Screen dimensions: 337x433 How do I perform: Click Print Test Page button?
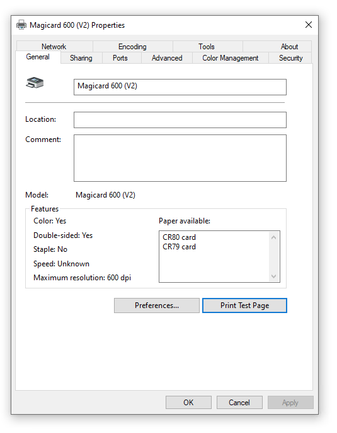[x=244, y=305]
